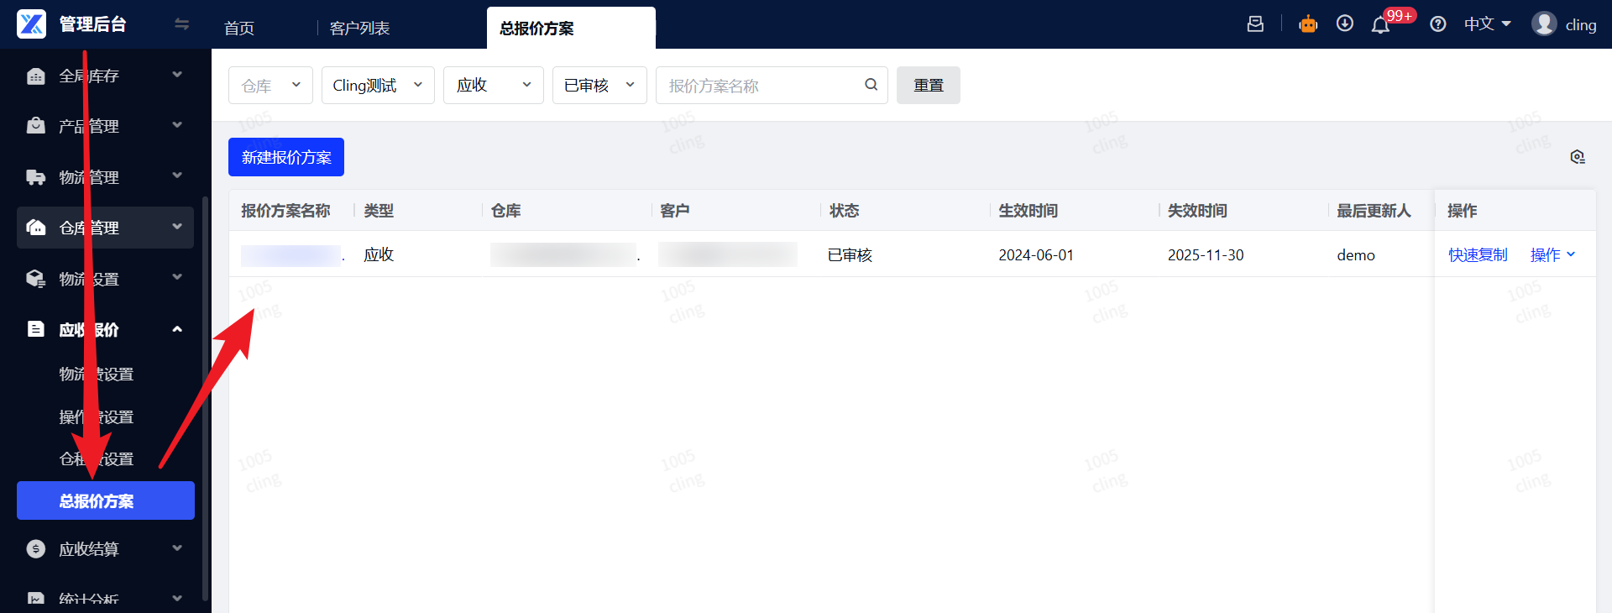Click the 状态 column header
This screenshot has height=613, width=1612.
pos(844,210)
